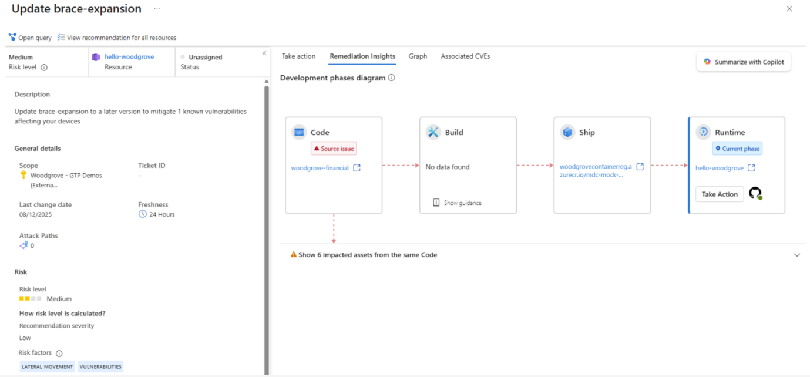Click the GitHub icon in Runtime card
This screenshot has height=377, width=810.
(755, 194)
